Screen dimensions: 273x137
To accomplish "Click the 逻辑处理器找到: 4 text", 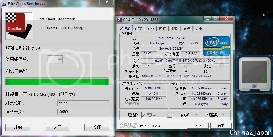I will [23, 48].
